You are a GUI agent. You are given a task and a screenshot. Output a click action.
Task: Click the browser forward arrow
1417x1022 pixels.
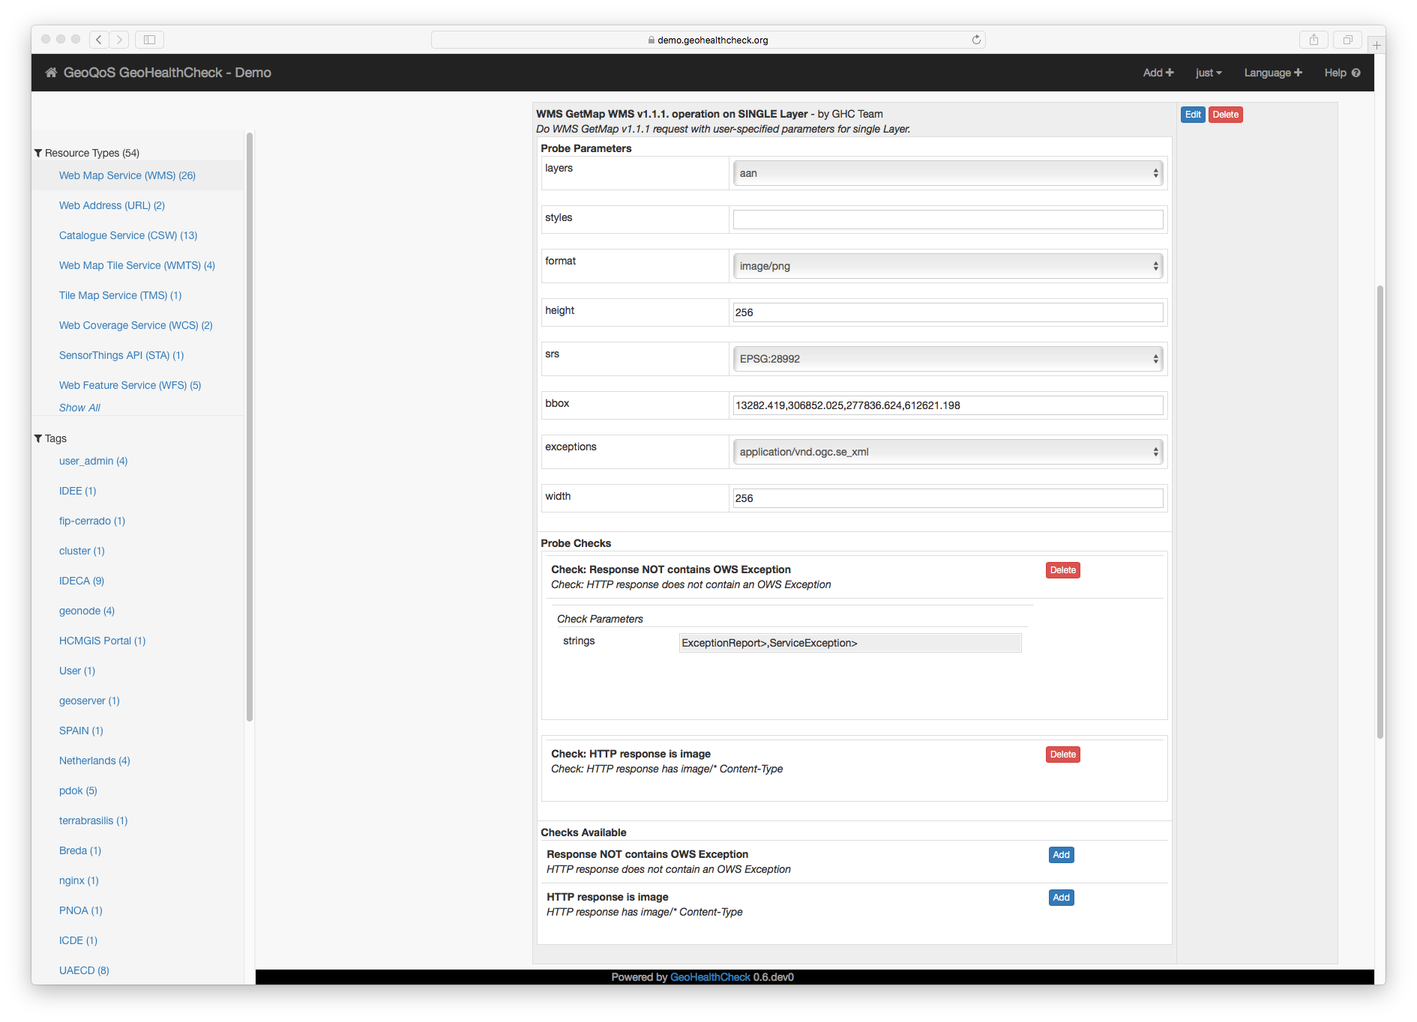119,40
